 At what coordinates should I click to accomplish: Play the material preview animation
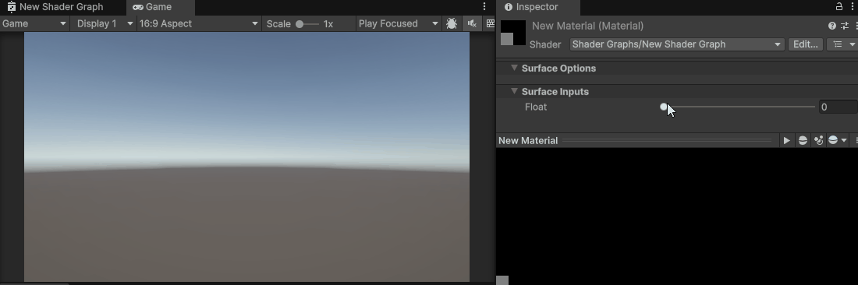[786, 140]
